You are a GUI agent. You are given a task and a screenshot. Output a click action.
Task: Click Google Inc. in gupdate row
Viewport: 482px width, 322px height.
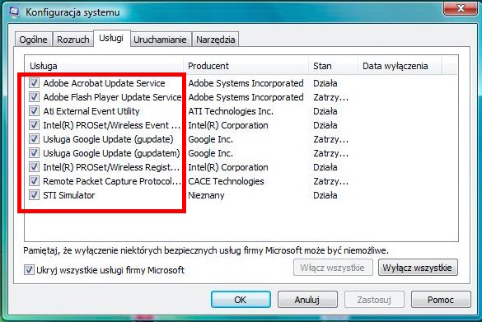click(x=211, y=139)
